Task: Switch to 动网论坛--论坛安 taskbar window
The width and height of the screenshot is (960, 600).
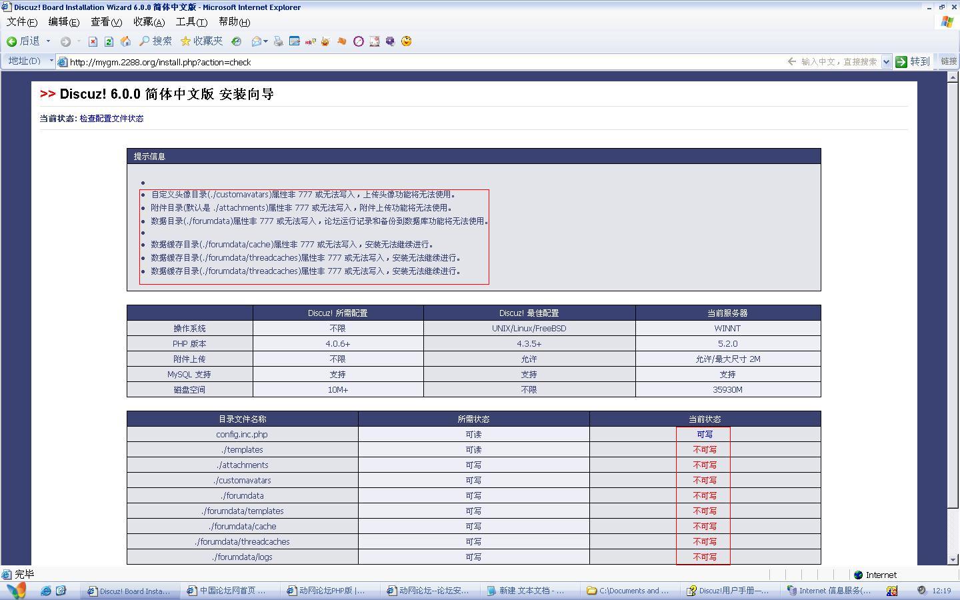Action: 431,591
